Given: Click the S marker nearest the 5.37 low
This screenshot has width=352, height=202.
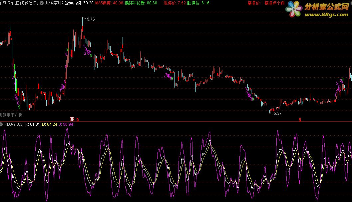Looking at the screenshot, I should 300,120.
